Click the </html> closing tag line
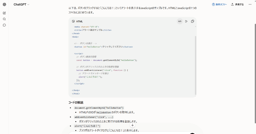The height and width of the screenshot is (134, 256). (76, 94)
